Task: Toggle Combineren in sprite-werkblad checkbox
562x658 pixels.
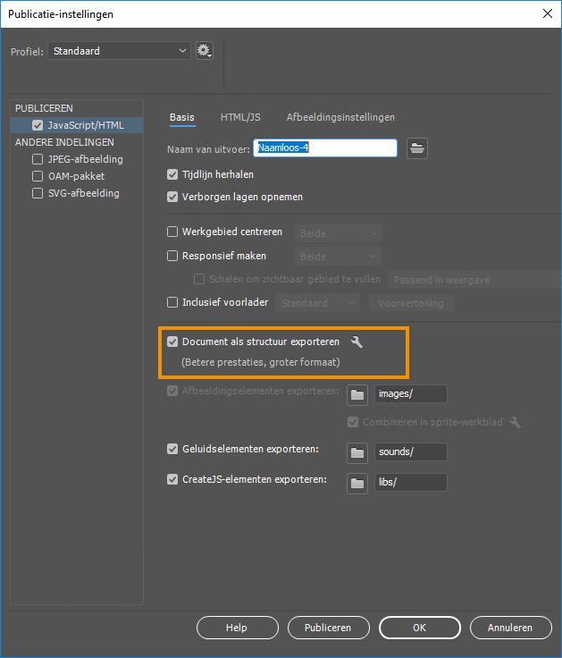Action: (x=353, y=422)
